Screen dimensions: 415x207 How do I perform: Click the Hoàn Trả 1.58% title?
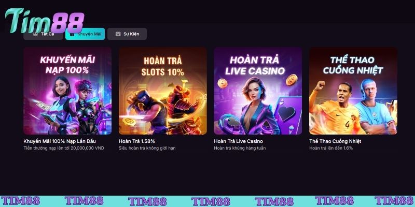pyautogui.click(x=137, y=141)
